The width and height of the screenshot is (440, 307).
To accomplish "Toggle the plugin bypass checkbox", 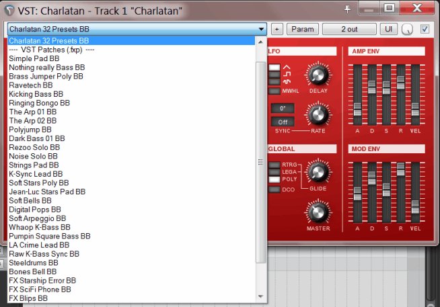I will coord(425,29).
